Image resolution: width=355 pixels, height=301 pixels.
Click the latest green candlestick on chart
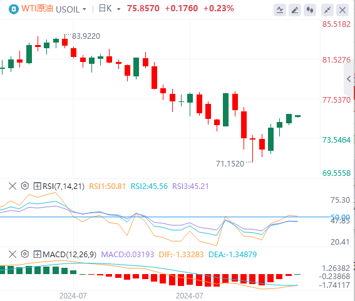point(298,116)
